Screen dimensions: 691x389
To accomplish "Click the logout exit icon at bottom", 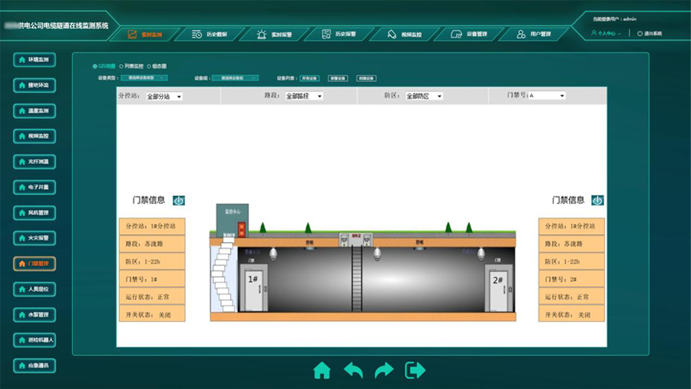I will pos(415,371).
